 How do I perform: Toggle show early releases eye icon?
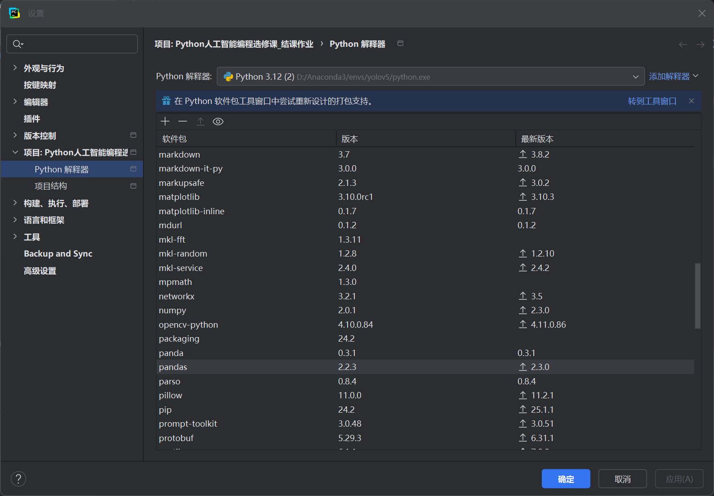[218, 122]
